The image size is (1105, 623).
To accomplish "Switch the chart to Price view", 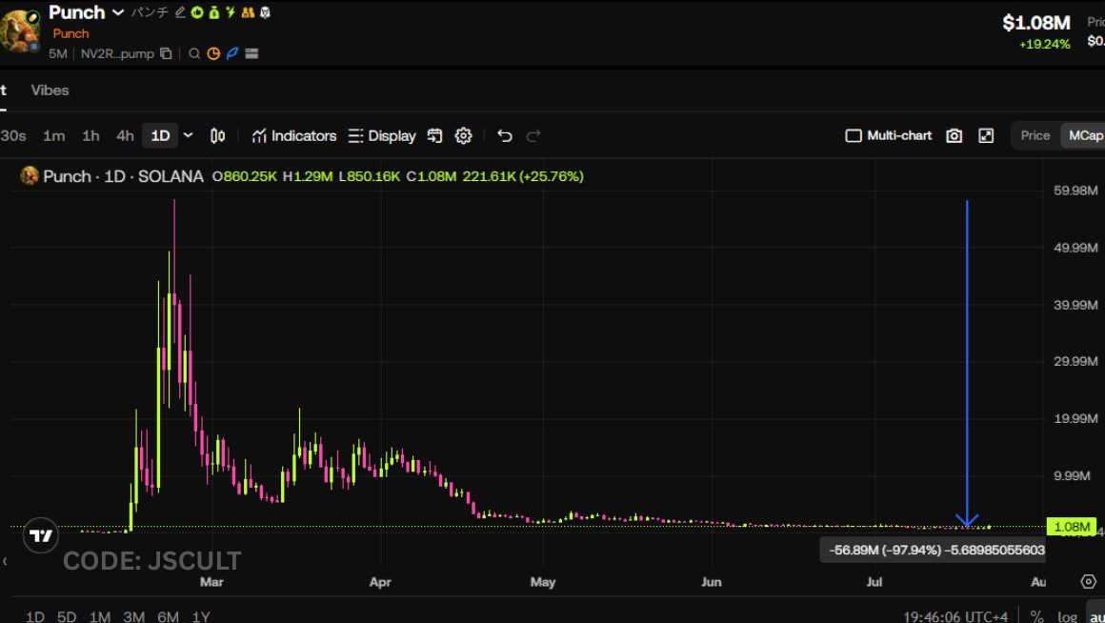I will pyautogui.click(x=1035, y=135).
